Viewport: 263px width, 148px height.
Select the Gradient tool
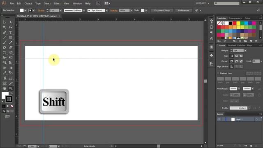pos(11,68)
